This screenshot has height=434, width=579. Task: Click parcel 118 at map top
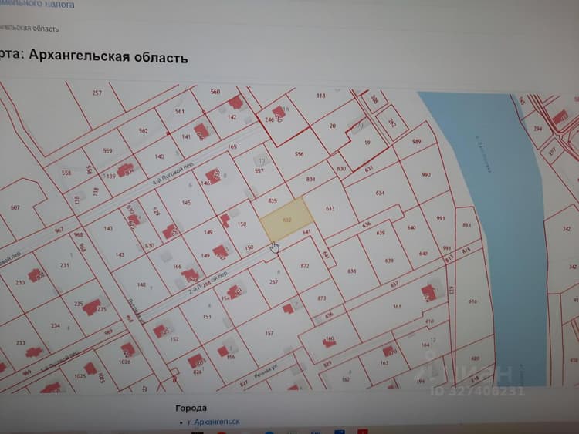(321, 96)
